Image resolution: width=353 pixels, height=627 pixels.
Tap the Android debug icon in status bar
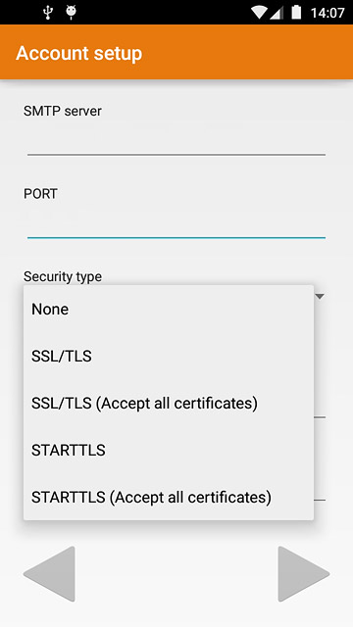(x=72, y=13)
